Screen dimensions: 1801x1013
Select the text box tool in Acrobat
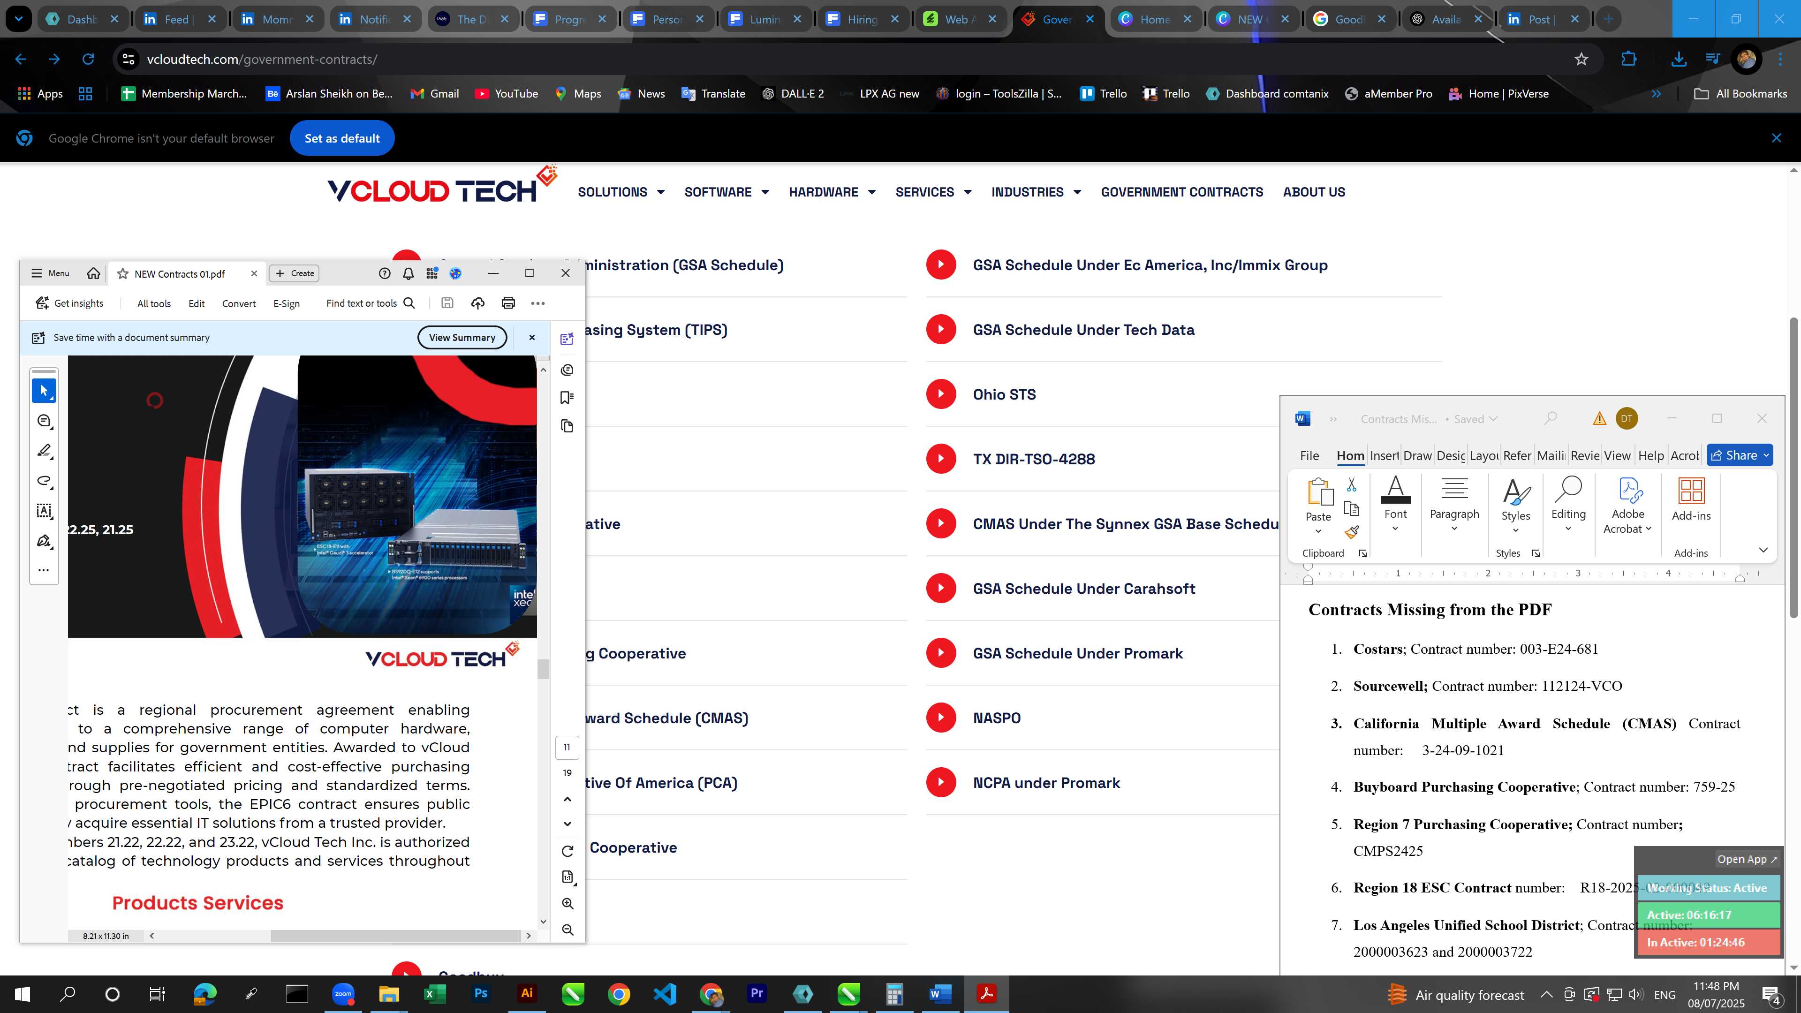click(x=44, y=511)
